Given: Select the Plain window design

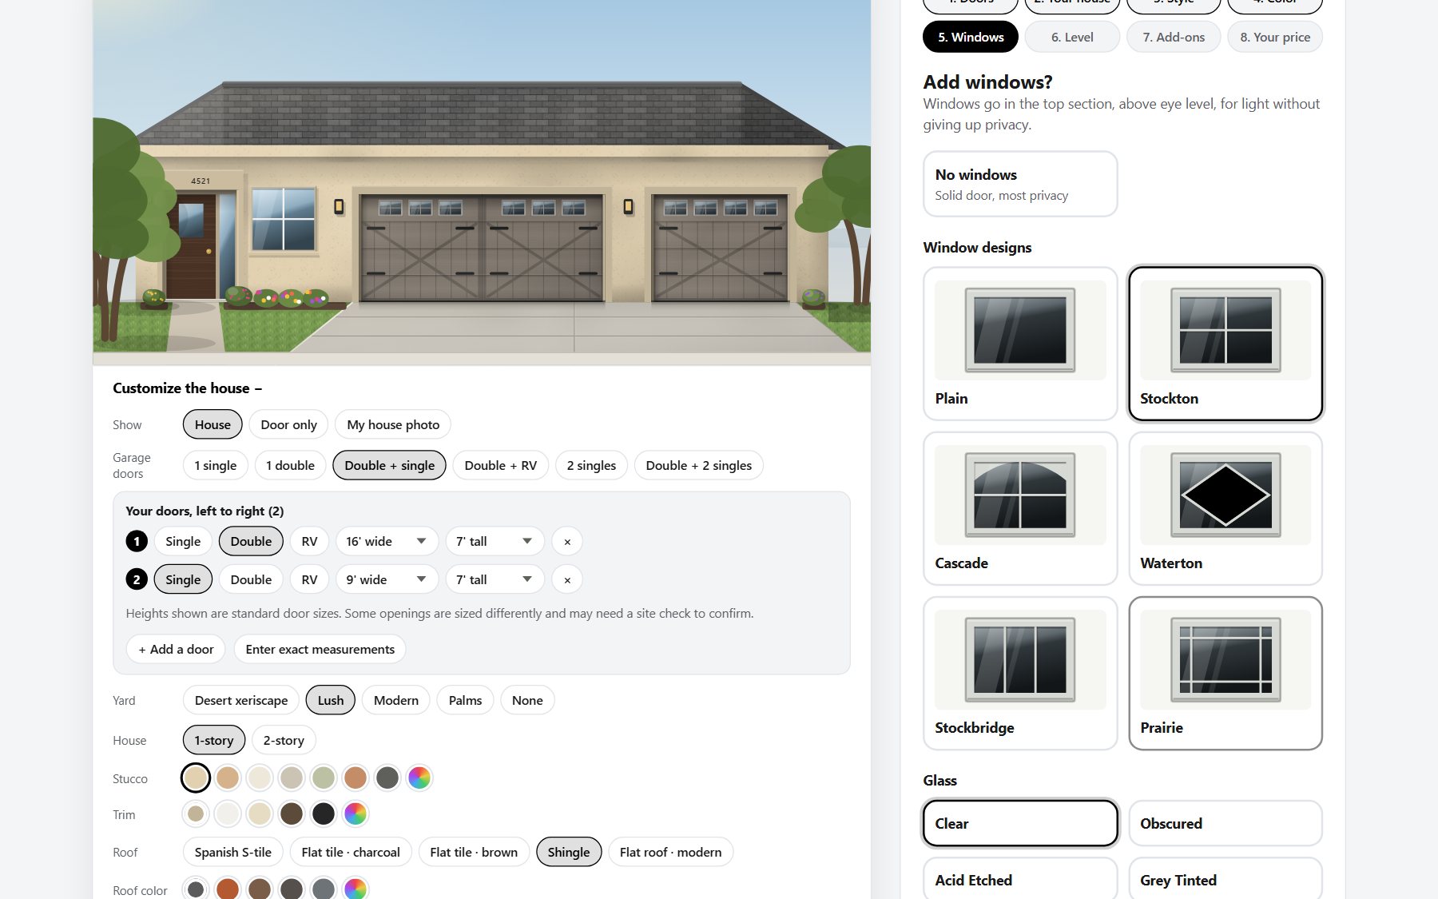Looking at the screenshot, I should (1020, 344).
